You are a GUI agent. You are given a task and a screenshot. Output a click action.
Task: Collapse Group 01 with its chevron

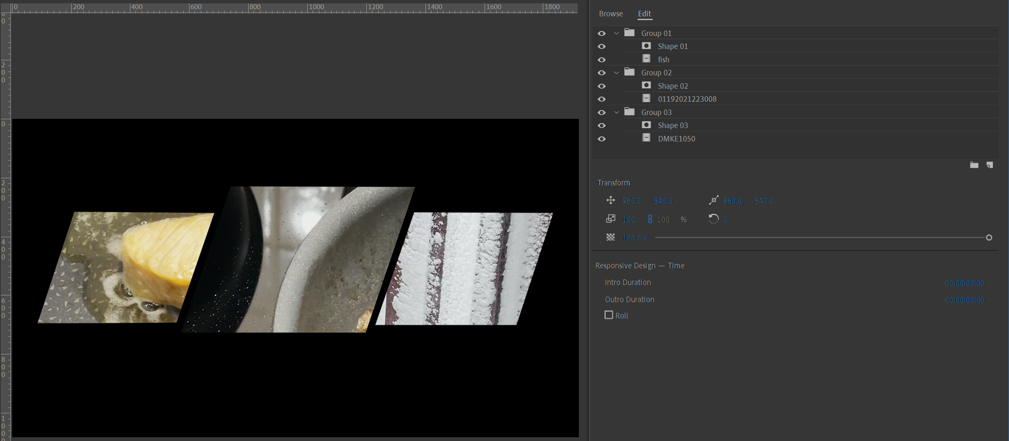617,33
